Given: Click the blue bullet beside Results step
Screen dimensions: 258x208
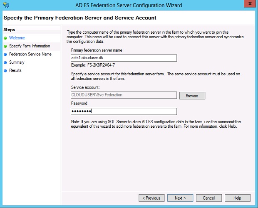Looking at the screenshot, I should [5, 71].
